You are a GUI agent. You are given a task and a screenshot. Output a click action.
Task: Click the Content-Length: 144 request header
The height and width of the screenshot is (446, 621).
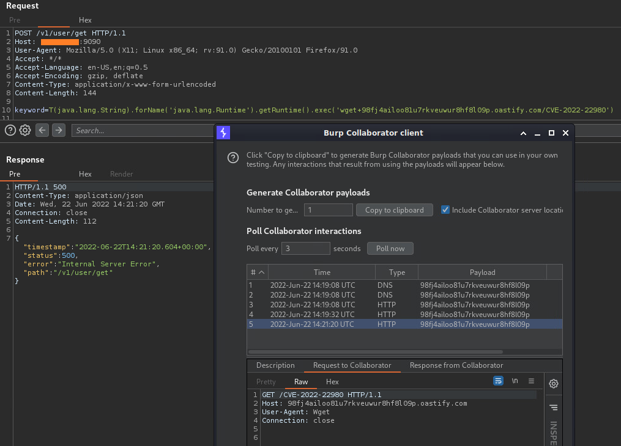click(x=56, y=93)
